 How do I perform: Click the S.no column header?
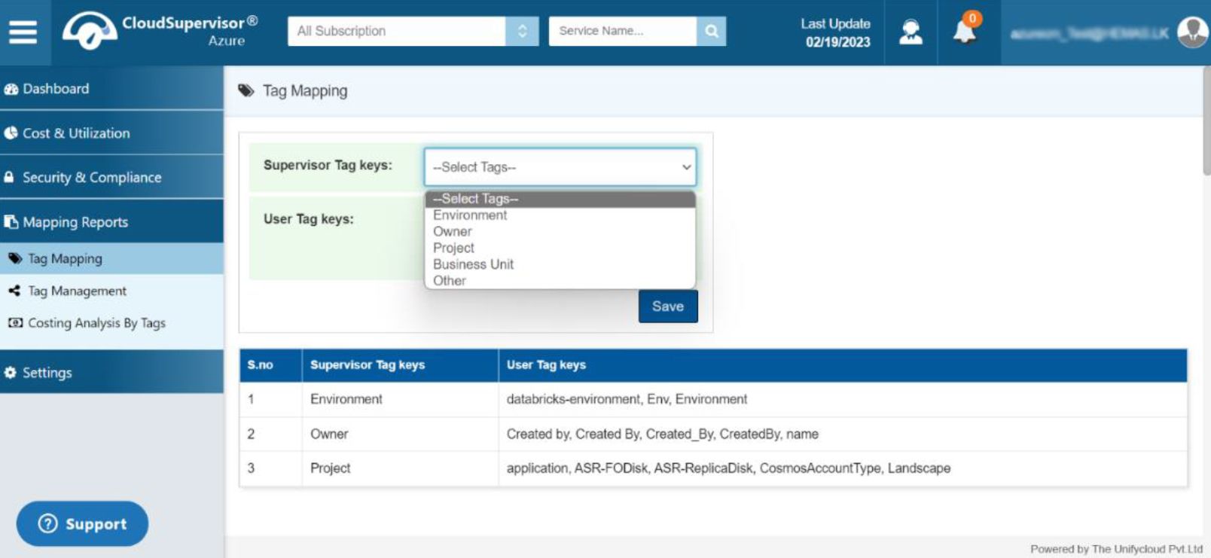(270, 365)
